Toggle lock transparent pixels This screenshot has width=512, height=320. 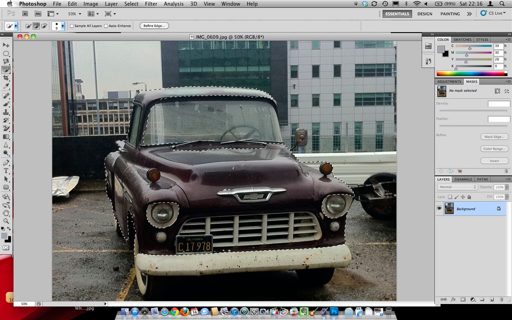(x=450, y=197)
